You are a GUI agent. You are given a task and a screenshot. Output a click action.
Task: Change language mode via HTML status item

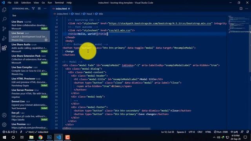click(x=208, y=132)
